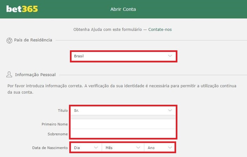Click the Informação Pessoal section heading
This screenshot has height=157, width=247.
(35, 75)
